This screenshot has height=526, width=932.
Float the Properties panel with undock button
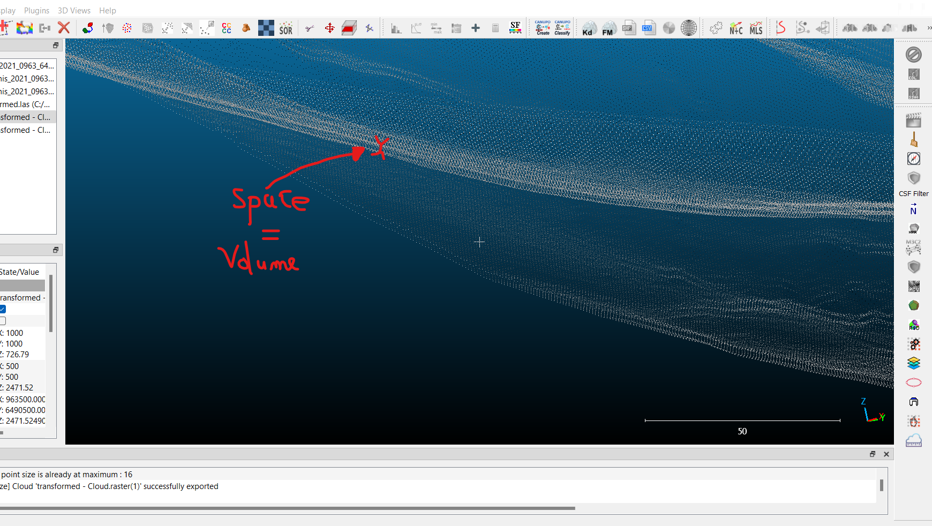56,250
